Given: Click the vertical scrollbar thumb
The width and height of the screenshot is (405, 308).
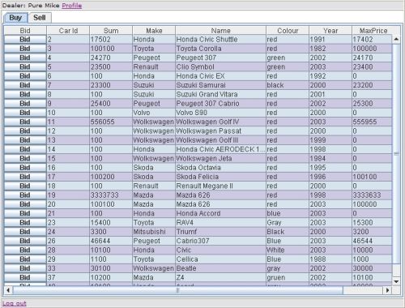Looking at the screenshot, I should [x=396, y=154].
